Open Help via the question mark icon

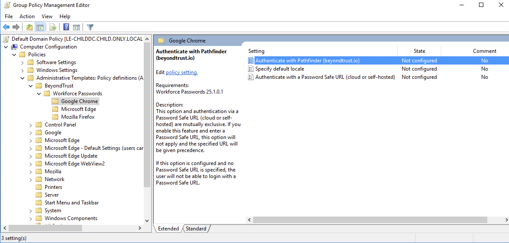66,27
